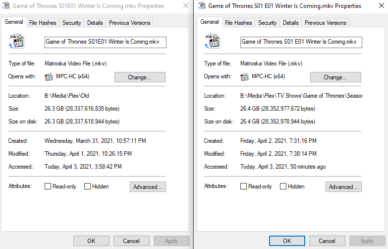Viewport: 388px width, 249px height.
Task: Click MPC-HC app icon in right dialog
Action: click(244, 77)
